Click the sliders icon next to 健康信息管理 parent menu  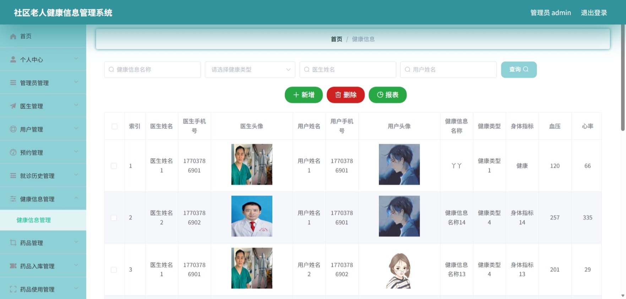coord(13,199)
